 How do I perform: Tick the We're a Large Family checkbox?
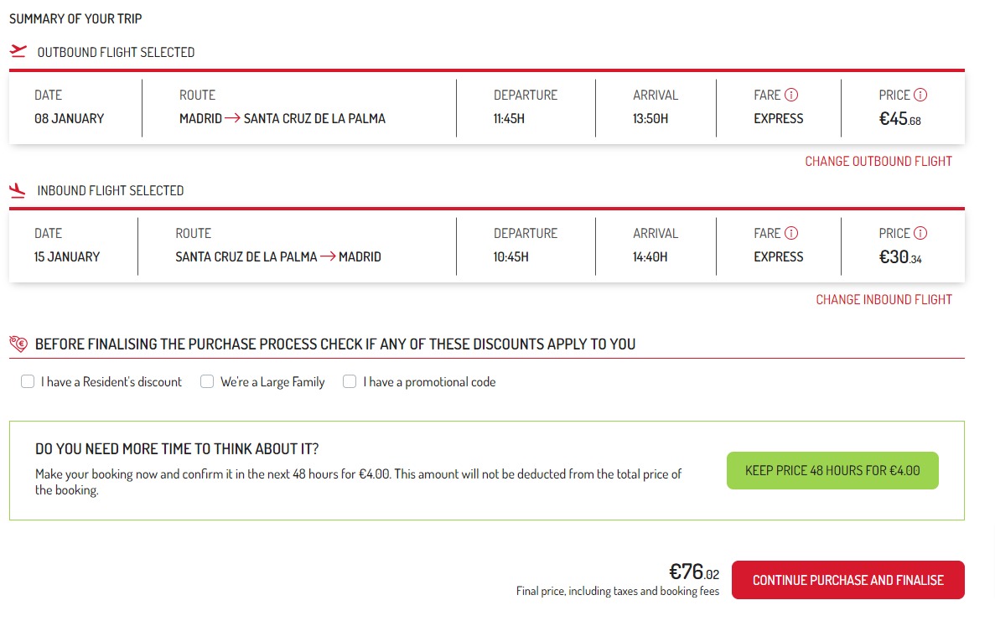point(207,382)
